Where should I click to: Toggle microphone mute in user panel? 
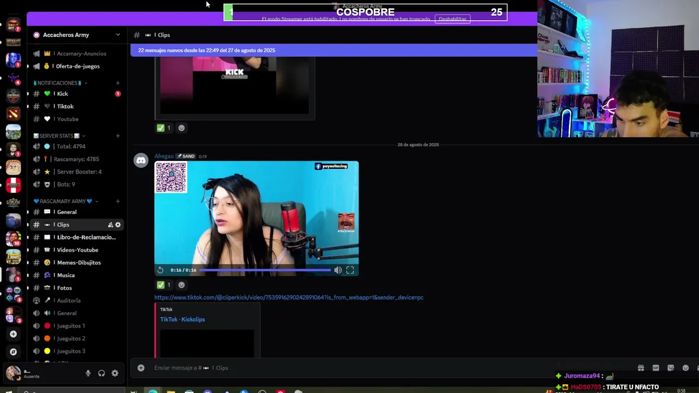[88, 373]
